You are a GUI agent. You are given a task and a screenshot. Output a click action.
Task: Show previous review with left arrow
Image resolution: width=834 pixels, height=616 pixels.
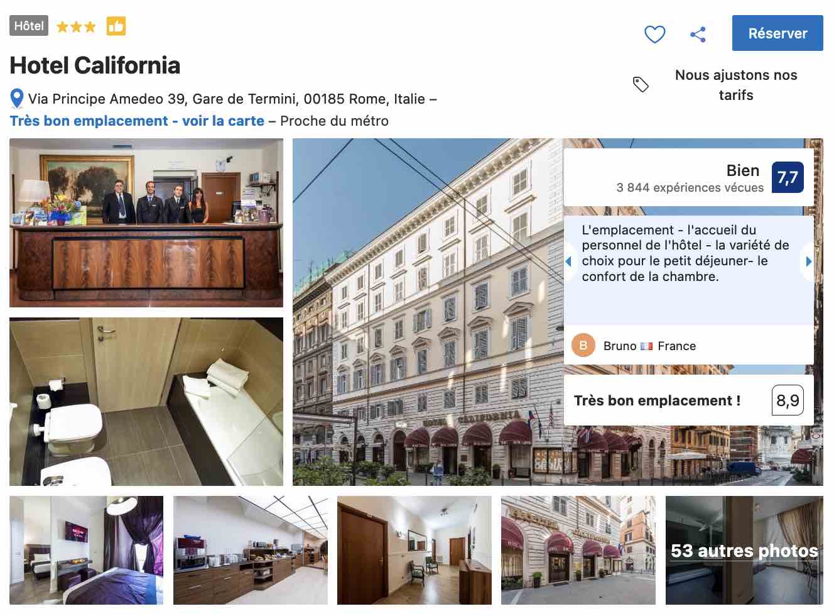click(568, 261)
